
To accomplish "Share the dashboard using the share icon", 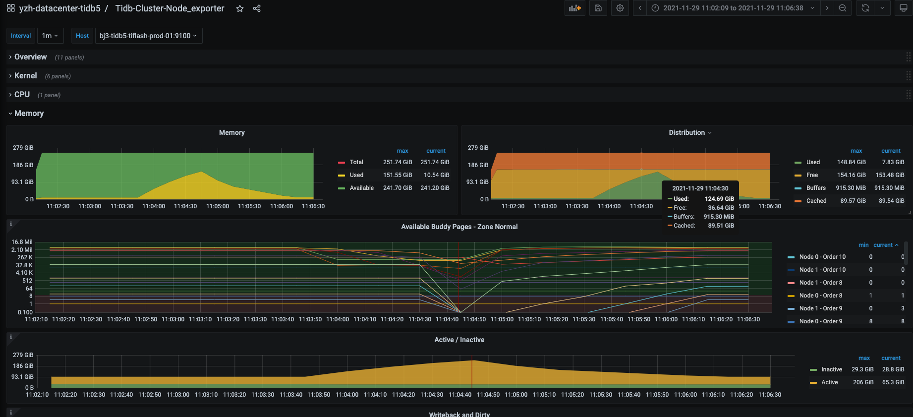I will (x=257, y=8).
